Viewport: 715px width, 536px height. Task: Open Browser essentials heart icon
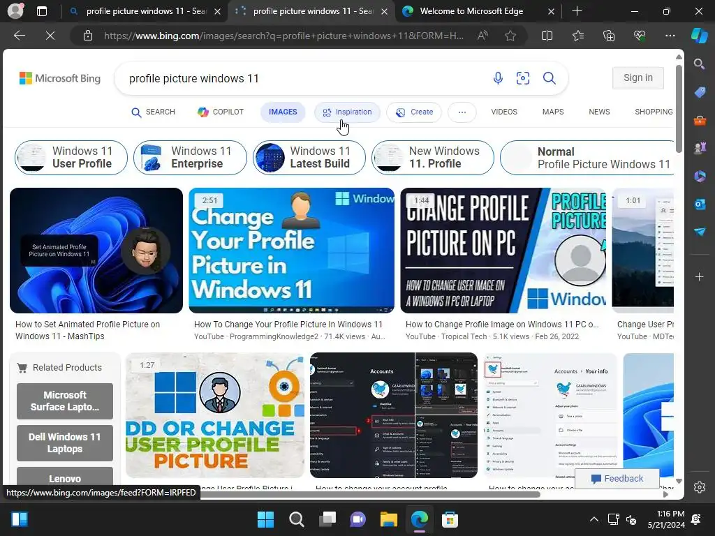coord(640,36)
